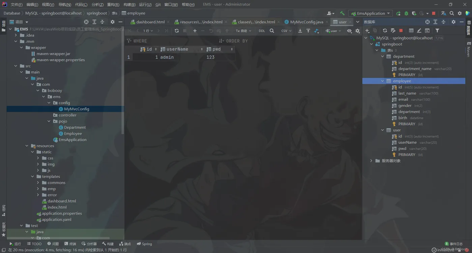The width and height of the screenshot is (472, 253).
Task: Collapse the employee table node
Action: [x=383, y=81]
